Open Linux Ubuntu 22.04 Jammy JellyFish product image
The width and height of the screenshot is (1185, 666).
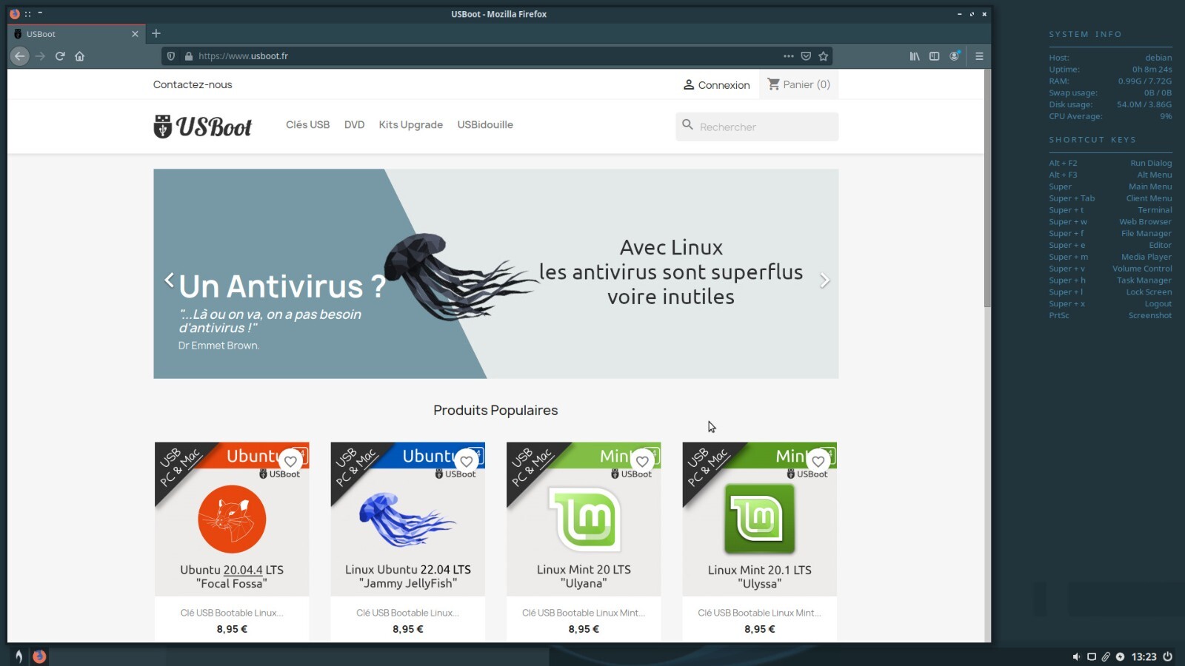(x=407, y=519)
